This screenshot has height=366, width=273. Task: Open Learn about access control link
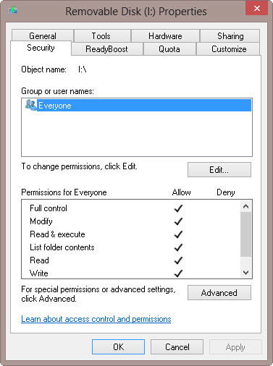click(x=96, y=319)
